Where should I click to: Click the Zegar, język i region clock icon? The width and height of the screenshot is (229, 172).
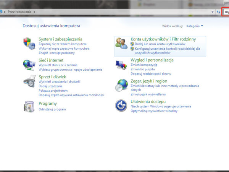pyautogui.click(x=122, y=85)
